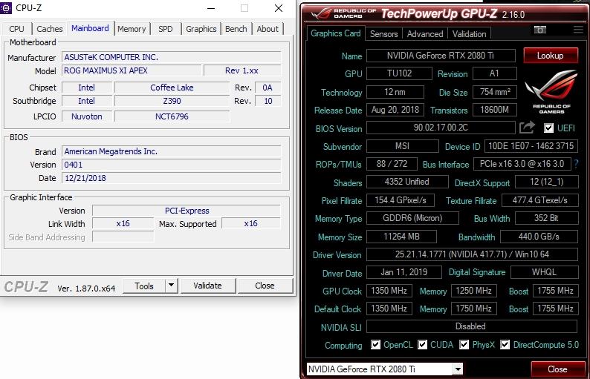Click the Die Size 754 mm² value

(x=495, y=92)
